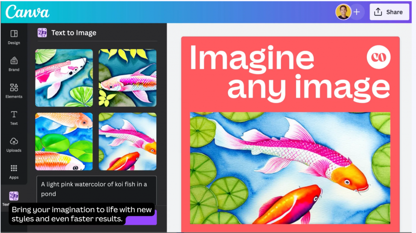Open the user profile avatar
Image resolution: width=416 pixels, height=233 pixels.
point(343,12)
